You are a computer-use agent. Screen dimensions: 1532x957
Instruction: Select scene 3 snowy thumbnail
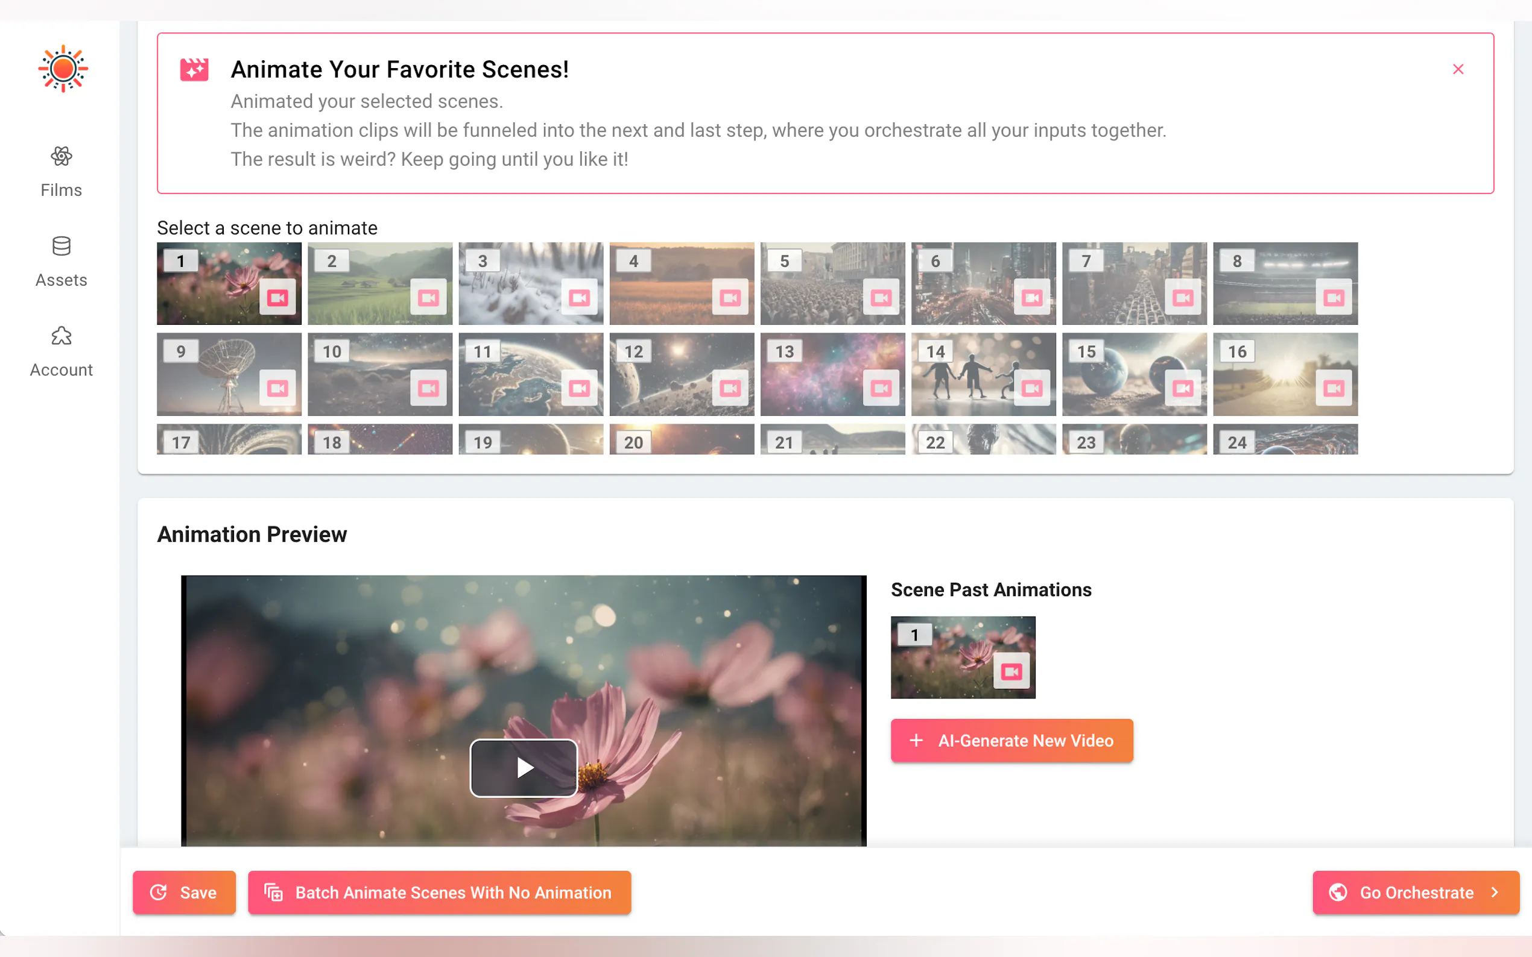tap(513, 278)
